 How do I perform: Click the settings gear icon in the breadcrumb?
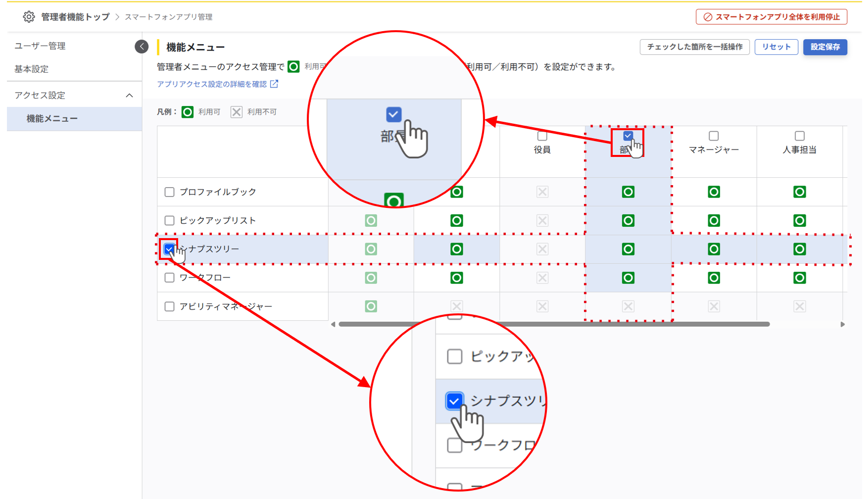[29, 16]
